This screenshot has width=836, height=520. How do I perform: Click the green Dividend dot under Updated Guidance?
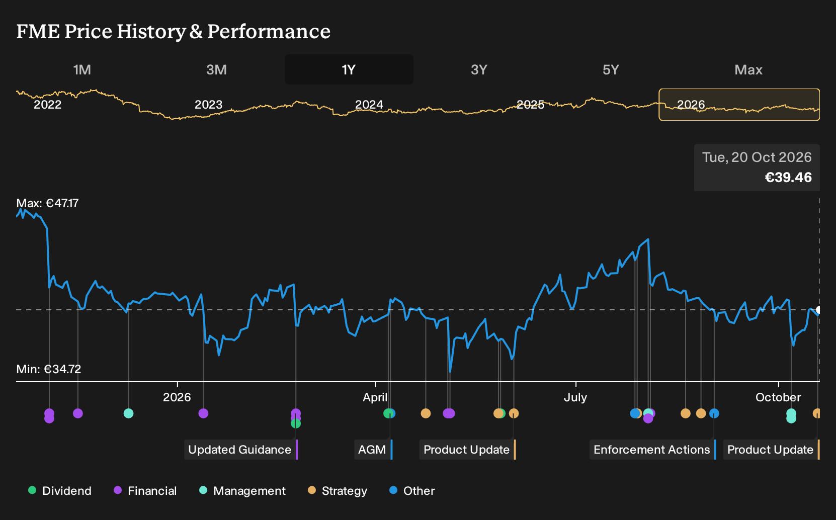(x=296, y=423)
